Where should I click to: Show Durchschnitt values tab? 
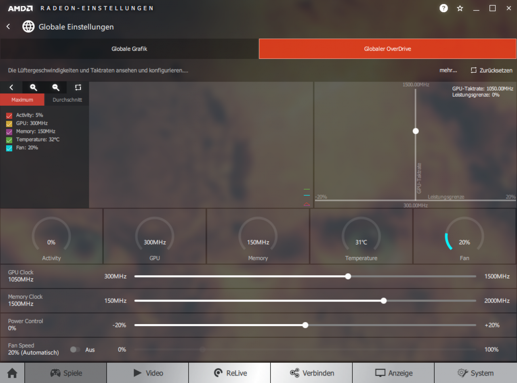point(67,100)
